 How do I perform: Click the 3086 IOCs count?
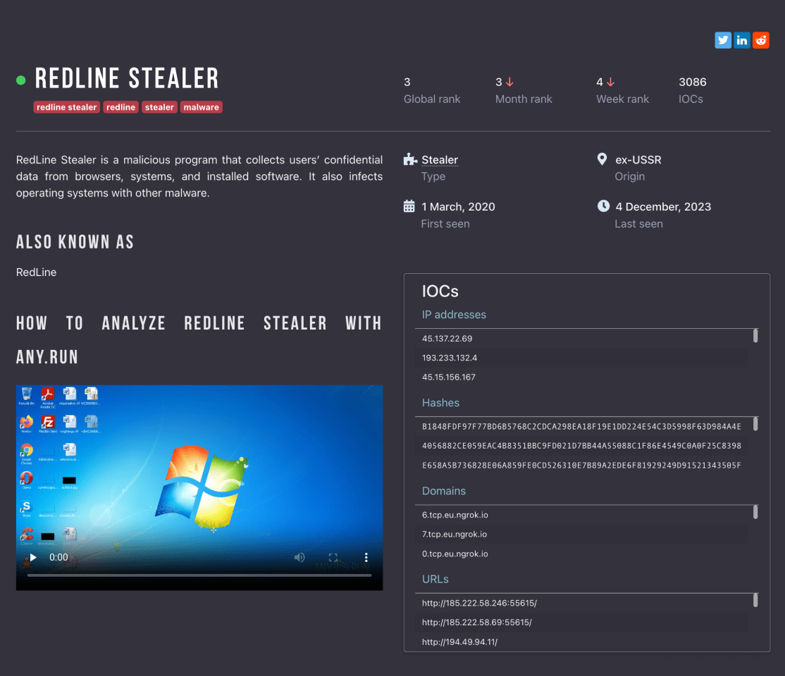point(693,82)
